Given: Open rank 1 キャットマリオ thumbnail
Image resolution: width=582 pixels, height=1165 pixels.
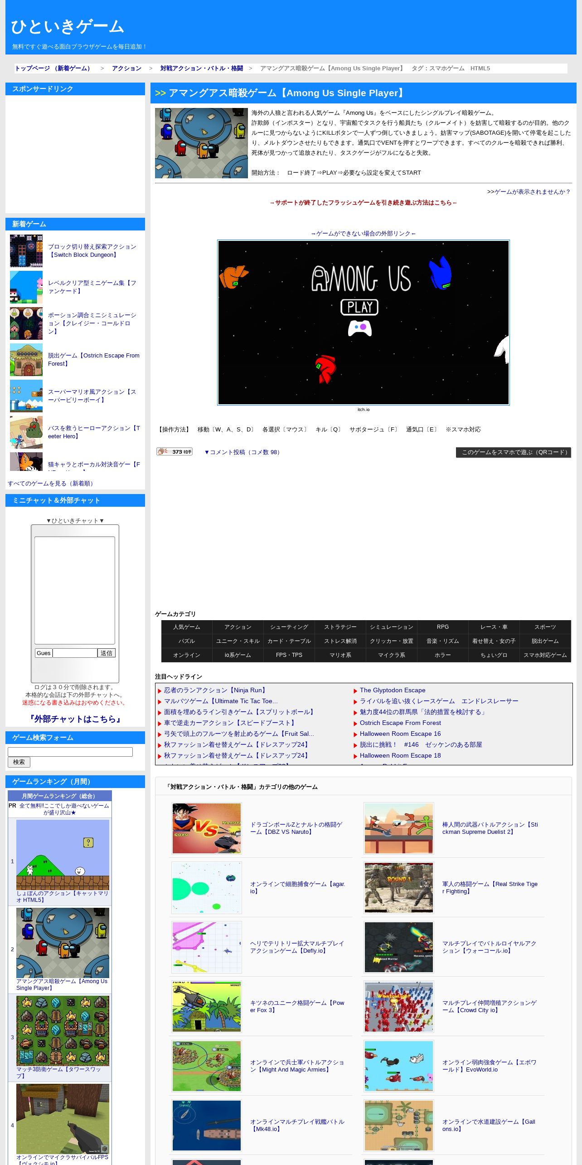Looking at the screenshot, I should click(63, 855).
